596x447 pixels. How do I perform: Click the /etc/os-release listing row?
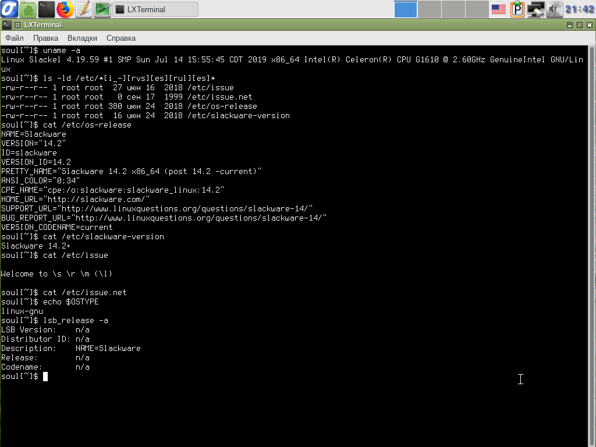(129, 106)
